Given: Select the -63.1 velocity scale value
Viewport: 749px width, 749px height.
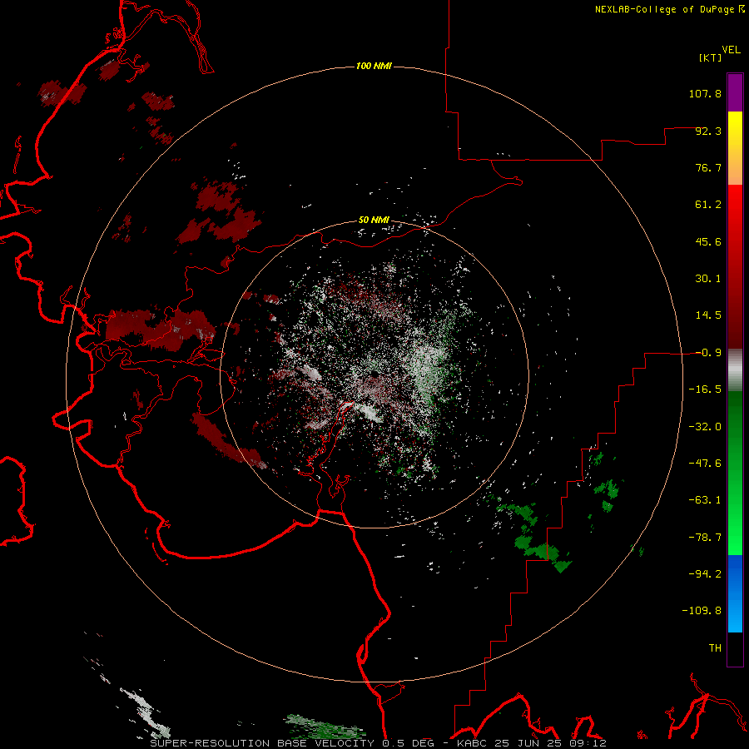Looking at the screenshot, I should coord(705,500).
